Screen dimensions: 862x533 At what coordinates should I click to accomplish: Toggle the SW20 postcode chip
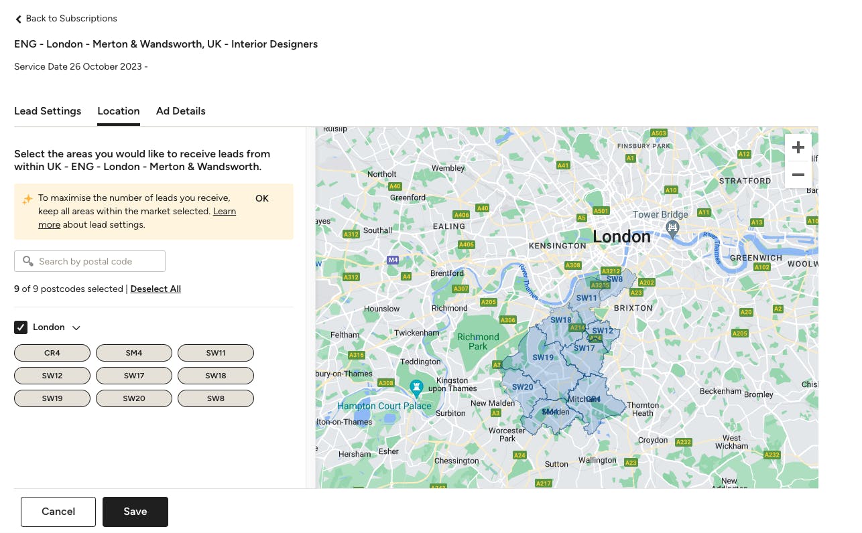point(134,398)
